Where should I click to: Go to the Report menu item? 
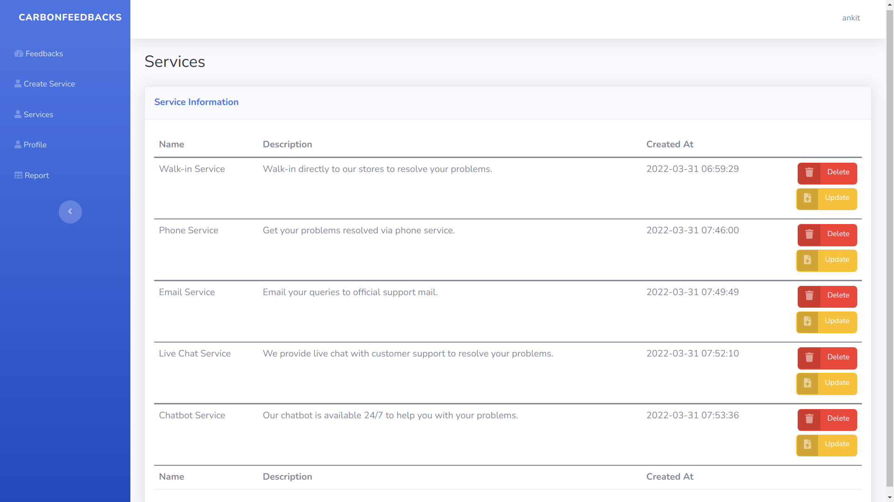pos(36,175)
